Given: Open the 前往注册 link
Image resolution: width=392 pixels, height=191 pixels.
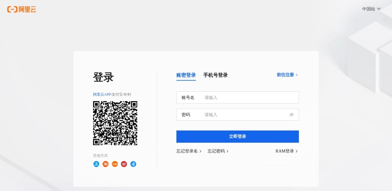Looking at the screenshot, I should click(x=285, y=75).
